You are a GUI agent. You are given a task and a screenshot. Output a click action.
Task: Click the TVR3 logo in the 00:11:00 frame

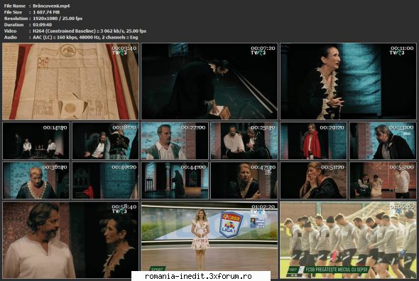pos(398,53)
